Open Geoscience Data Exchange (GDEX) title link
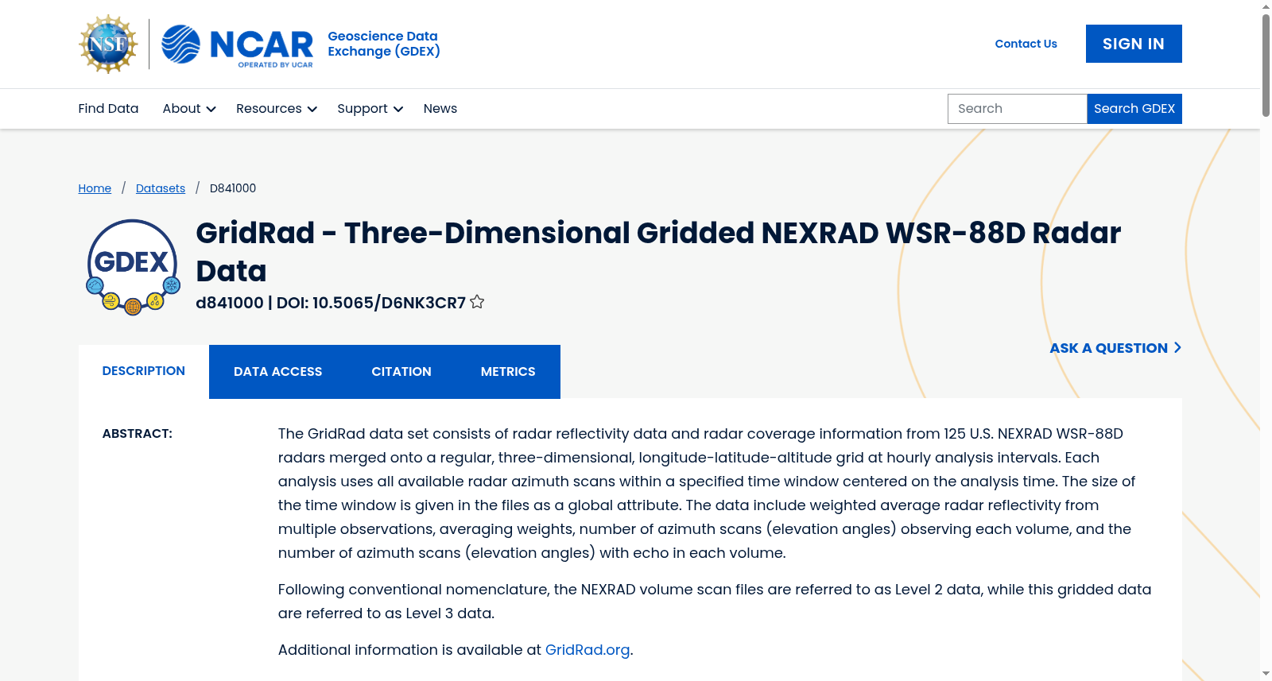This screenshot has height=681, width=1272. point(384,44)
